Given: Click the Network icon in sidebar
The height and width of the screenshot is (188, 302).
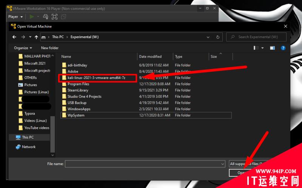Looking at the screenshot, I should click(18, 147).
